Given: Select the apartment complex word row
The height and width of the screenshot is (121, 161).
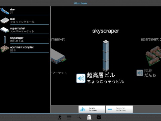Looking at the screenshot, I should point(24,49).
